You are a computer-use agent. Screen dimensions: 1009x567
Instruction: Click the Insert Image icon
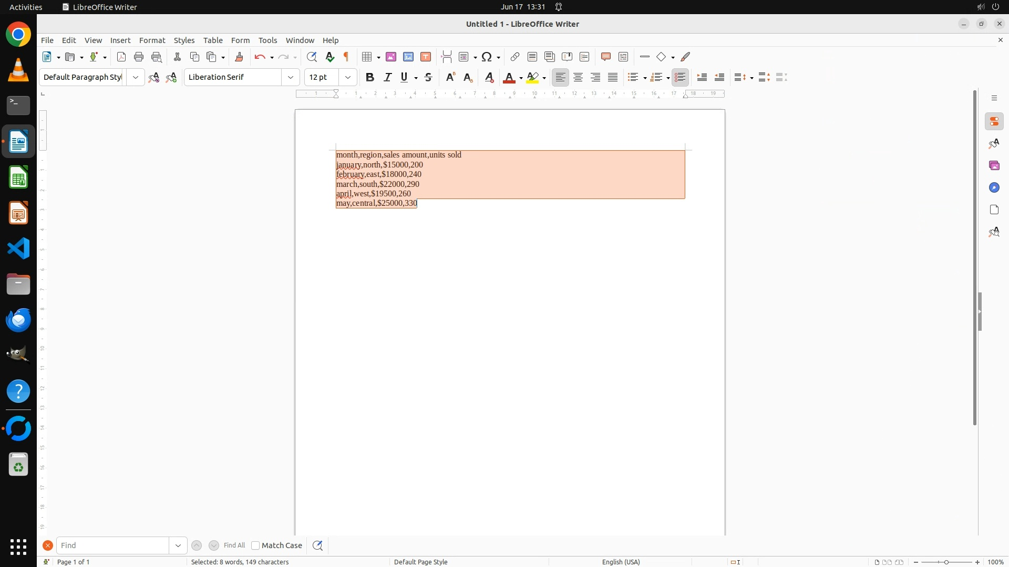click(391, 57)
